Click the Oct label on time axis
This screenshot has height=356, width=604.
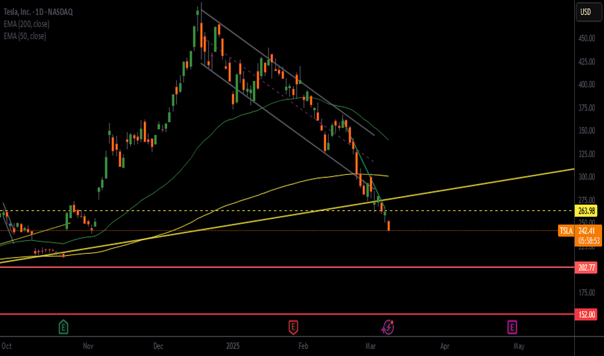point(6,346)
